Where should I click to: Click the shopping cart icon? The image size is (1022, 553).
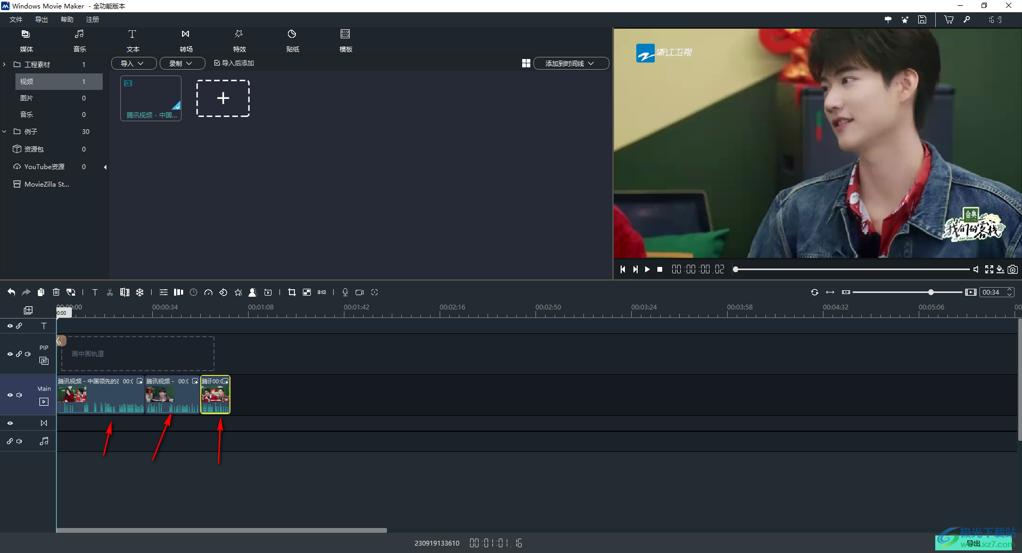pyautogui.click(x=949, y=20)
